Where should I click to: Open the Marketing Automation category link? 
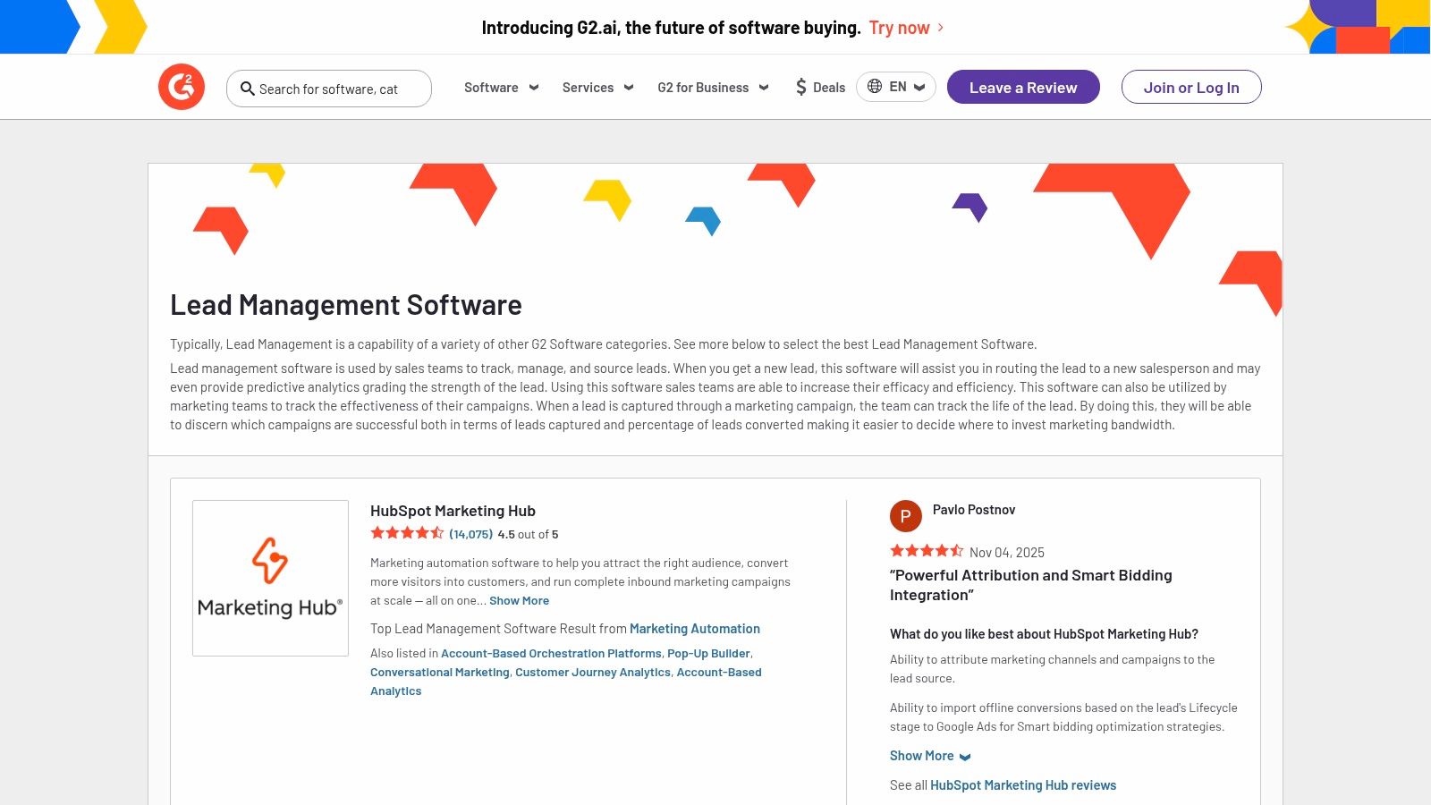point(694,628)
